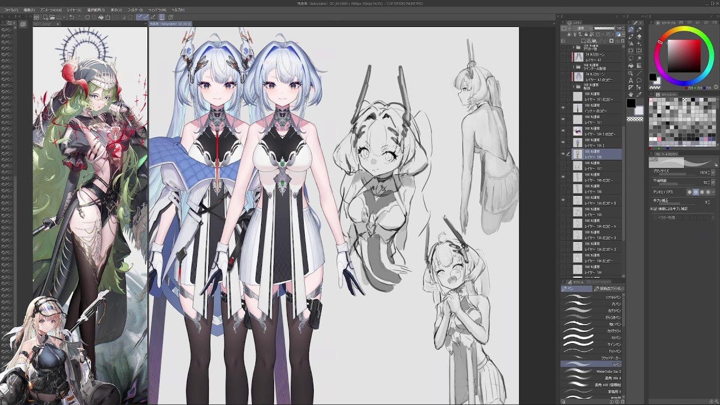Open brush size dynamics button
This screenshot has height=405, width=720.
click(x=713, y=172)
